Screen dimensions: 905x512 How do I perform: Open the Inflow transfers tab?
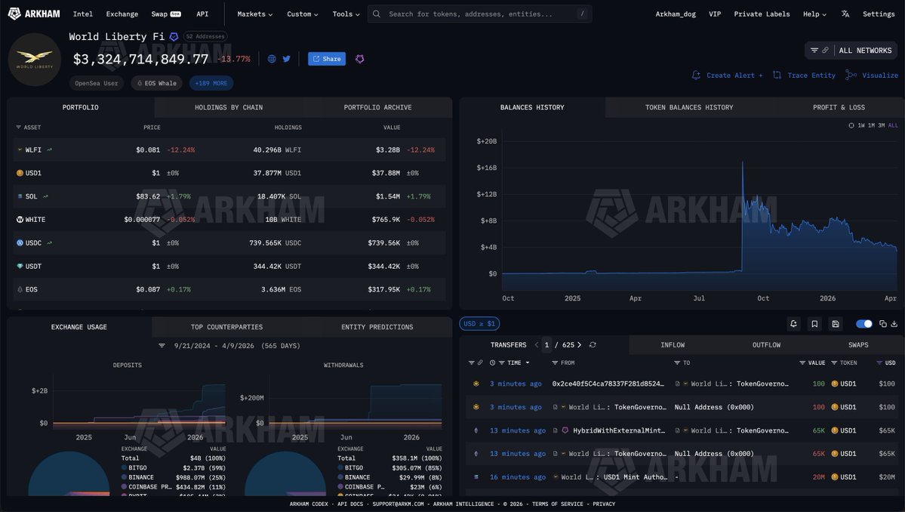point(673,344)
